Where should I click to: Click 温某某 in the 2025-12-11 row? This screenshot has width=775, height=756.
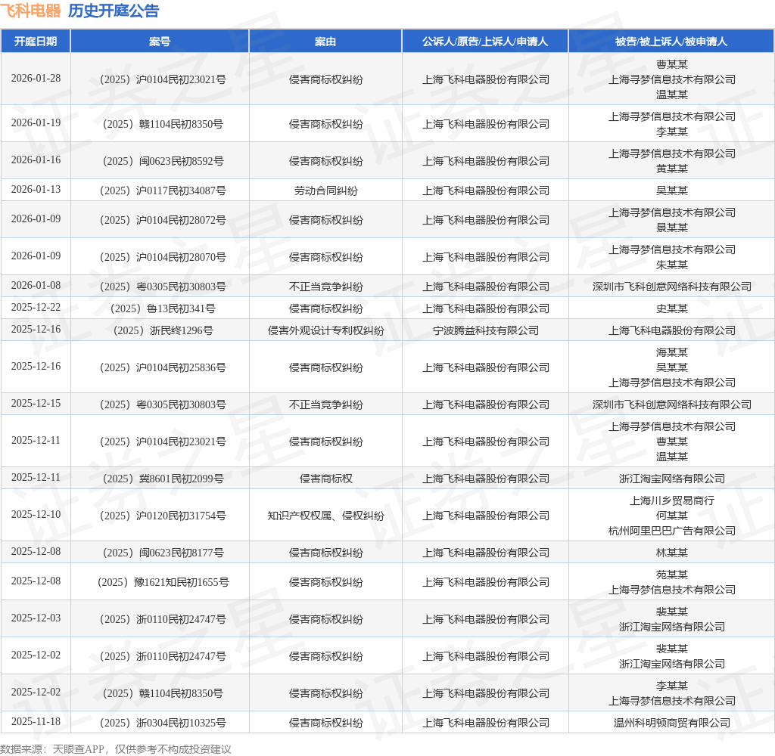[672, 457]
